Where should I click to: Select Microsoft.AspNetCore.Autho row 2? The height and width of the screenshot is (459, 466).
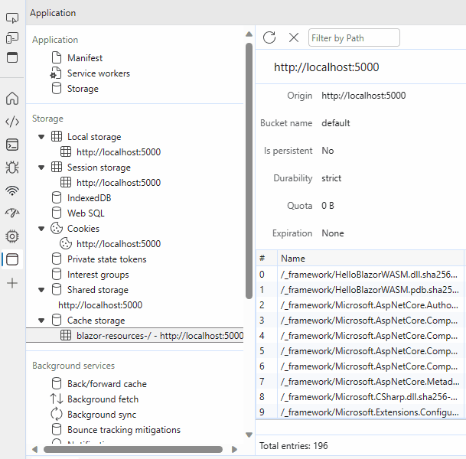point(361,305)
